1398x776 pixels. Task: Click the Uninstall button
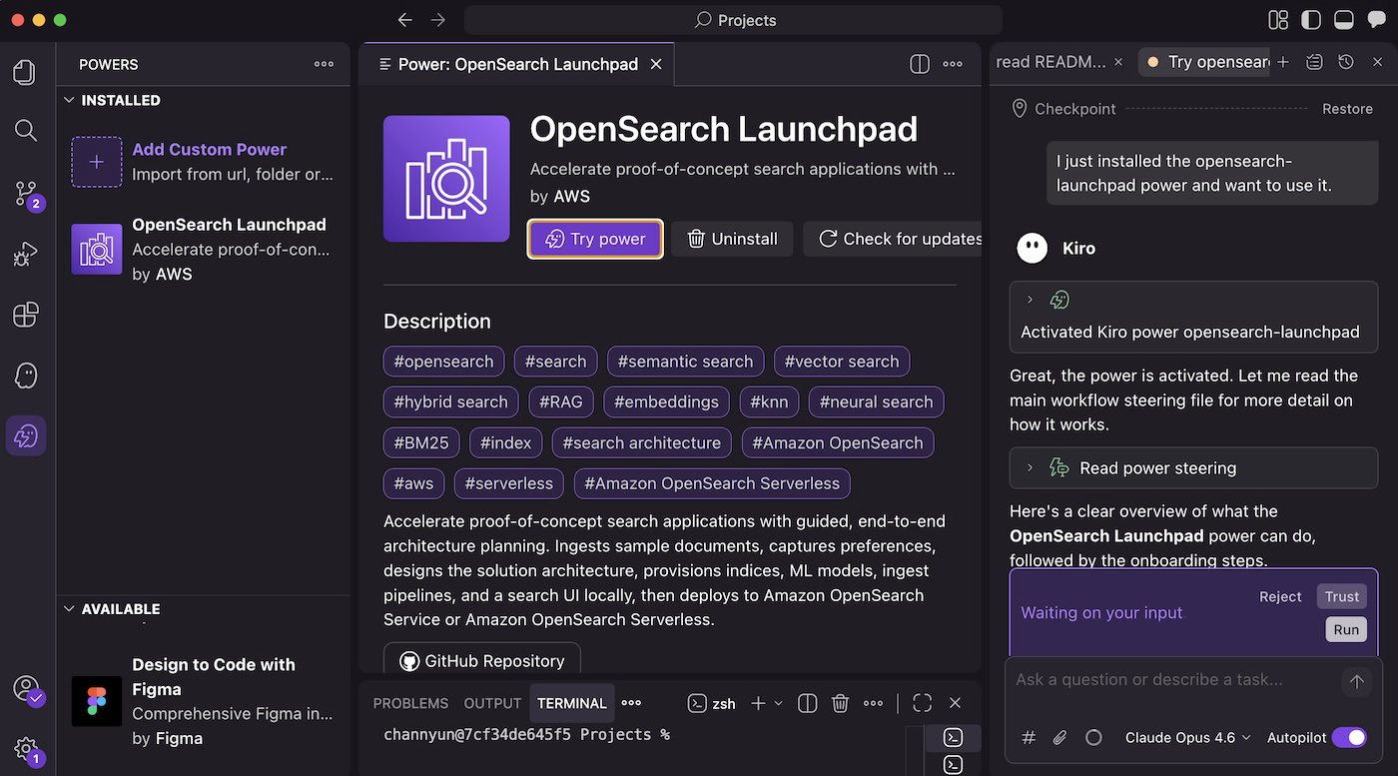click(732, 239)
